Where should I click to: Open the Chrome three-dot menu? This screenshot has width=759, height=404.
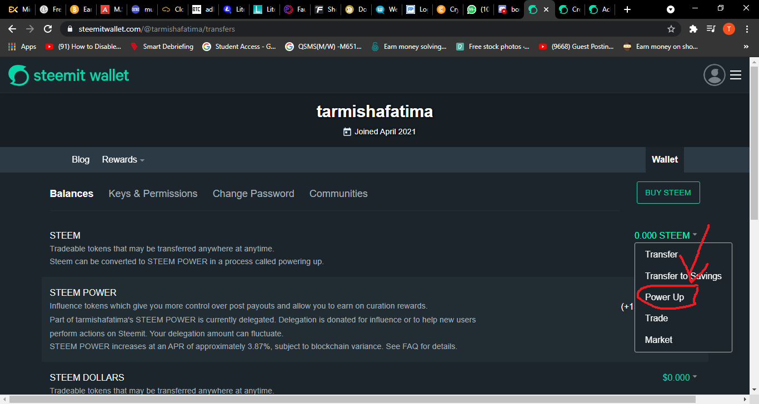746,29
